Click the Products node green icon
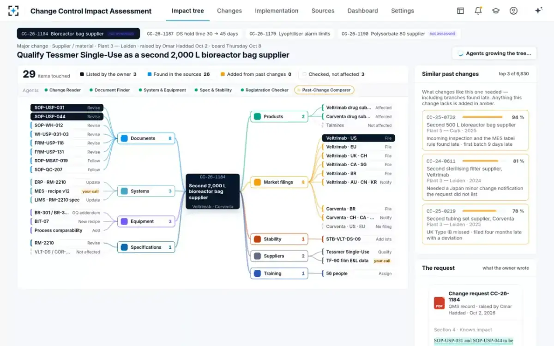The height and width of the screenshot is (346, 554). (257, 117)
